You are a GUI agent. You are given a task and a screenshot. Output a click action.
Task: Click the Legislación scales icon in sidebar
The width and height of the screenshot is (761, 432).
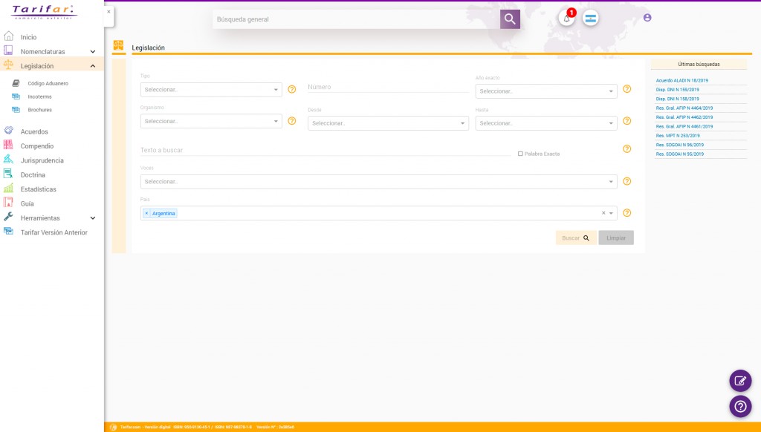coord(8,65)
